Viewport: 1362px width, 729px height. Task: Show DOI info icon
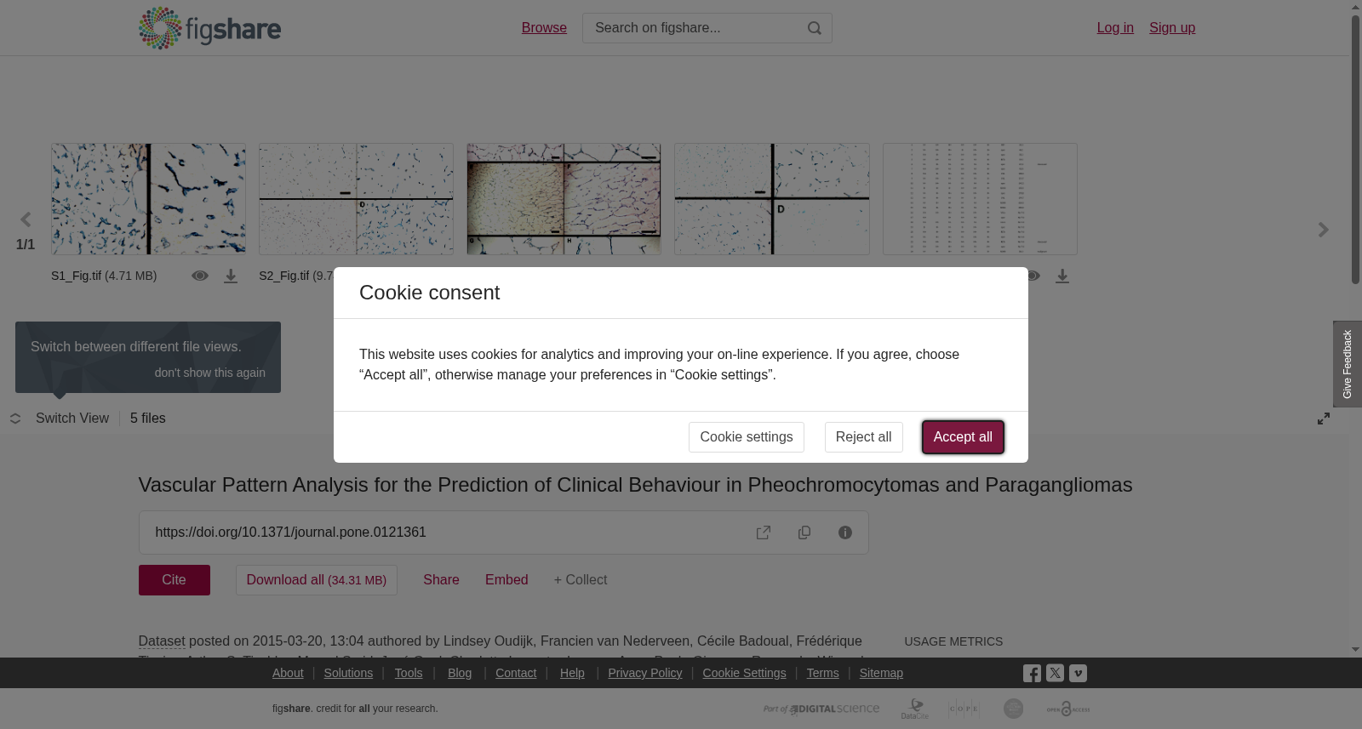click(x=845, y=533)
